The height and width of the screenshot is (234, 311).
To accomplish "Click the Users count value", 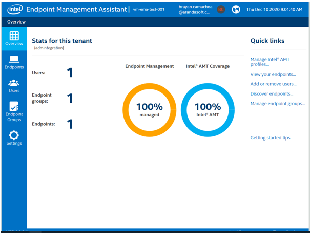I will [x=70, y=73].
